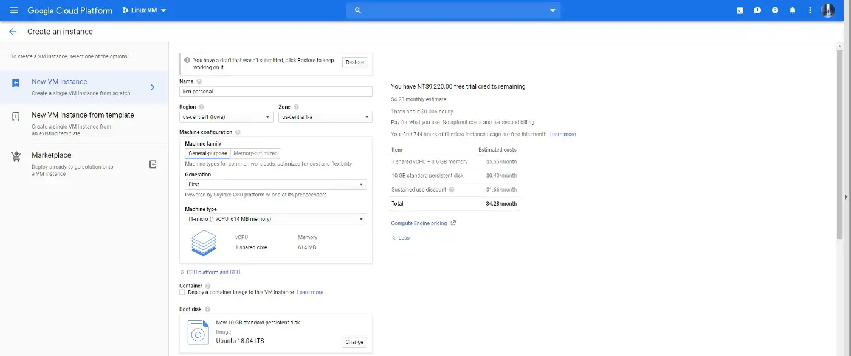This screenshot has height=356, width=851.
Task: Open the Marketplace option
Action: pos(84,164)
